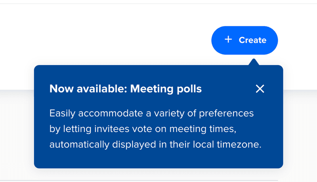Click the "Now available: Meeting polls" heading

click(x=126, y=89)
